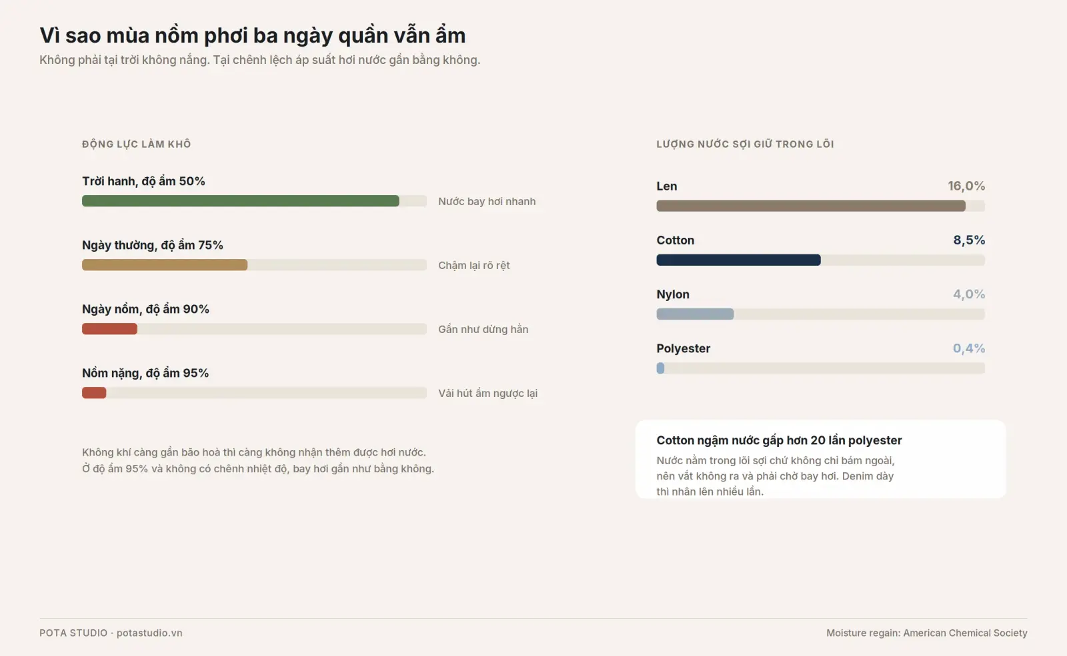Select the 0,4% Polyester value
Image resolution: width=1067 pixels, height=656 pixels.
pos(969,348)
